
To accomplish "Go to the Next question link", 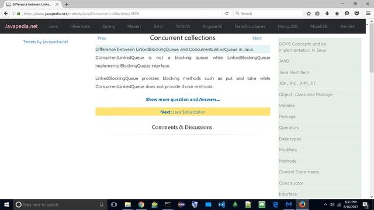I will tap(257, 38).
